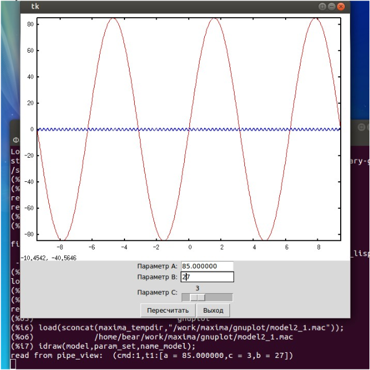Click the Параметр C label
This screenshot has width=370, height=370.
point(157,293)
